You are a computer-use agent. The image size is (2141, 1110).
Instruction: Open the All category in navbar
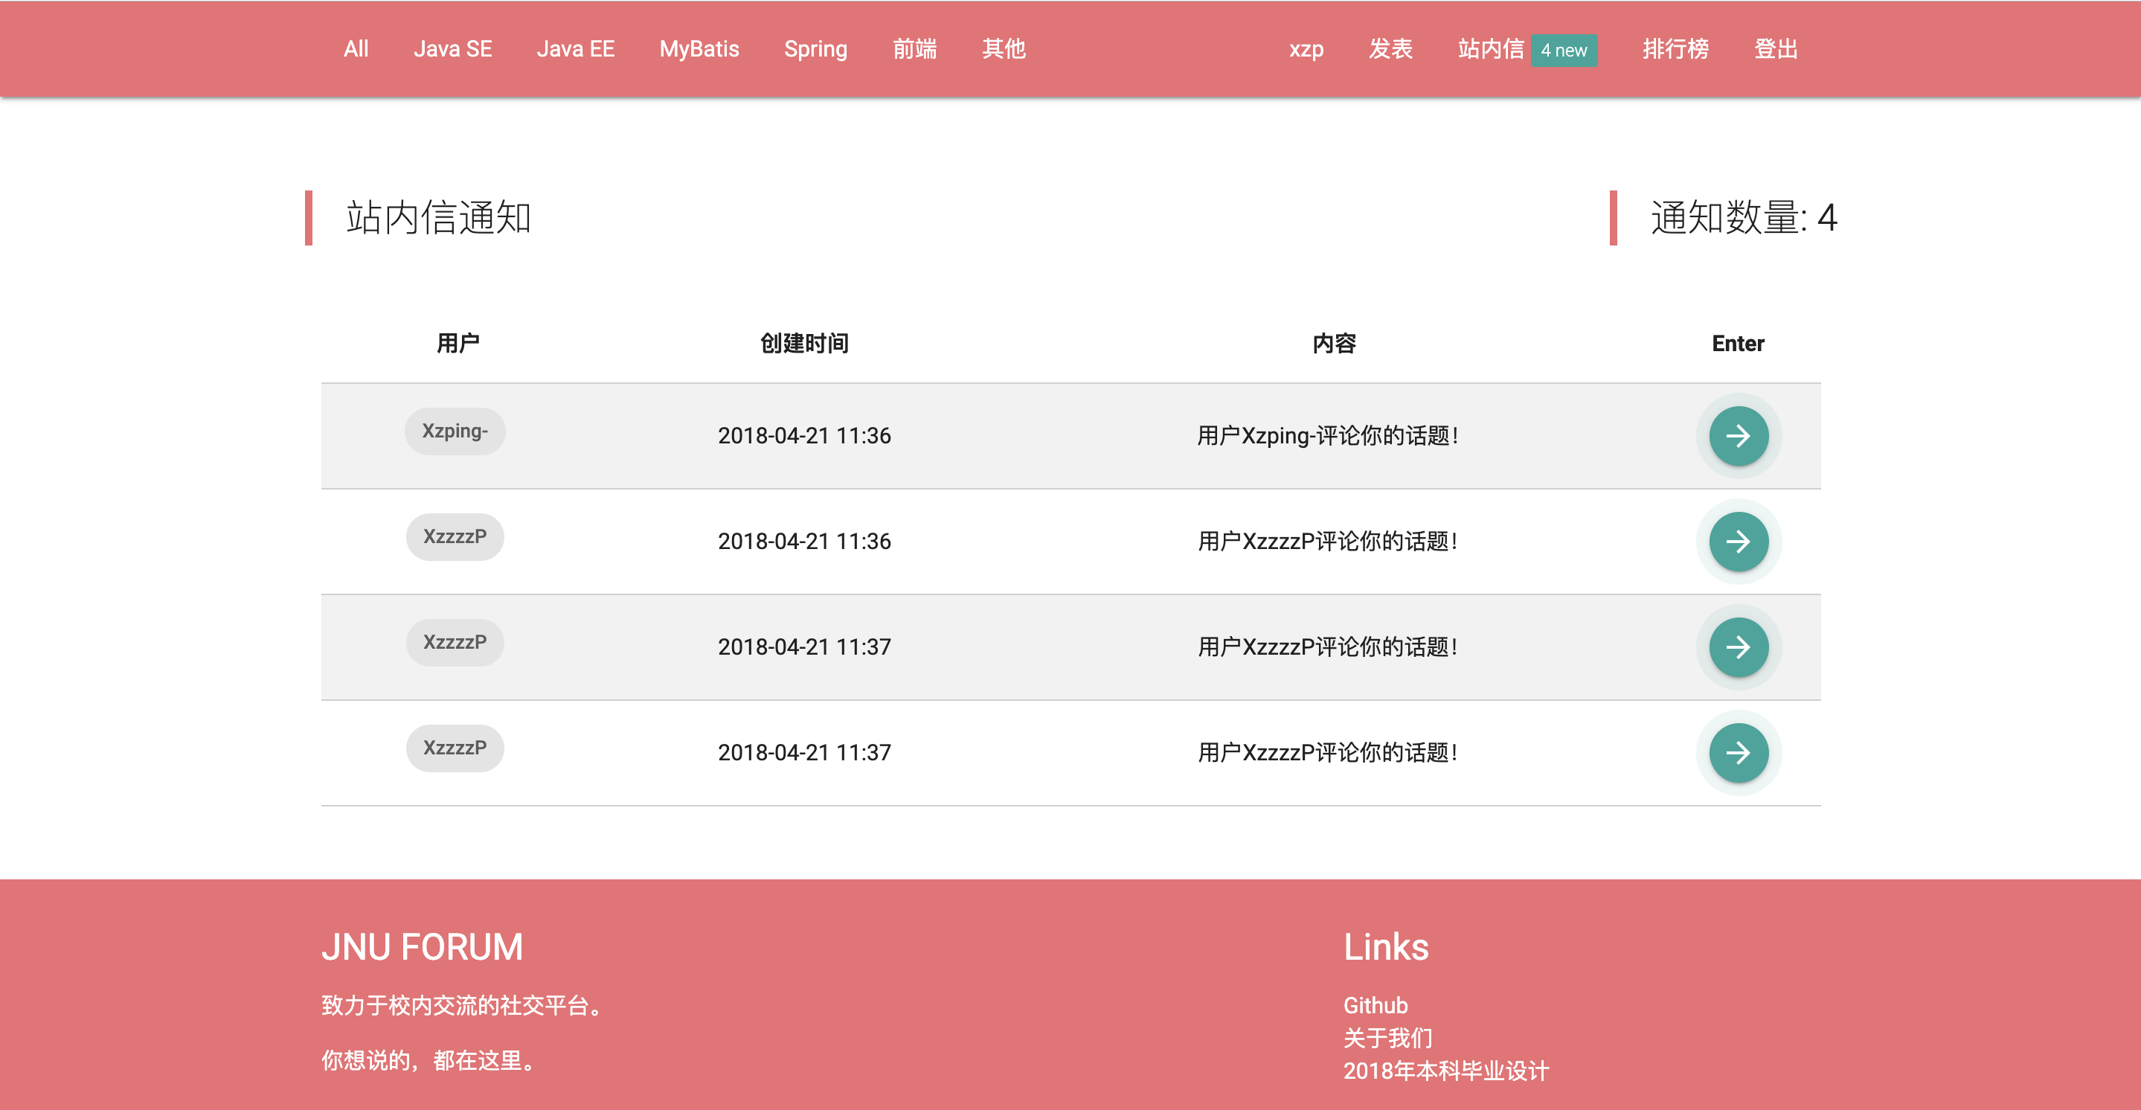[356, 49]
